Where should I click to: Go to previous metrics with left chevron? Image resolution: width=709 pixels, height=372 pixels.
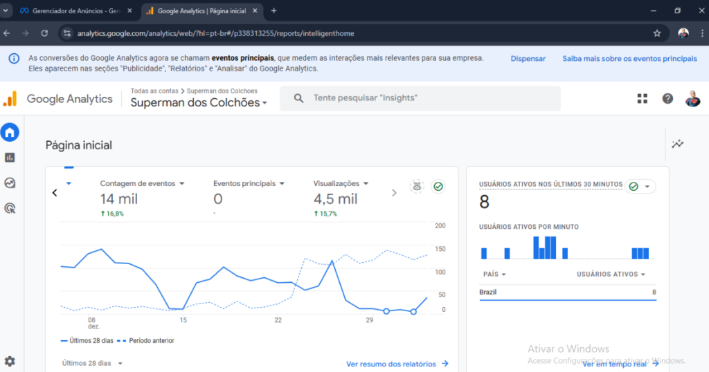(x=55, y=193)
